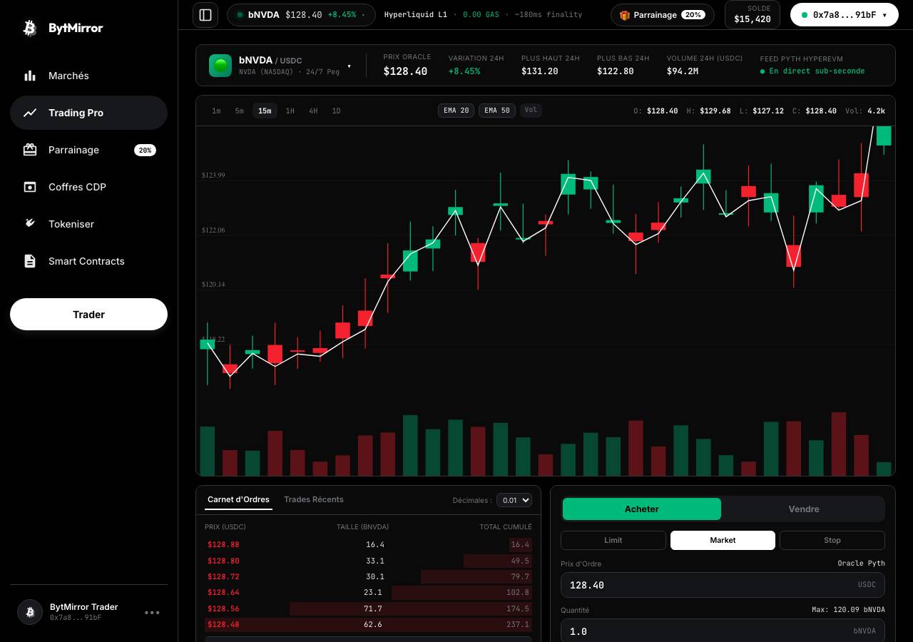
Task: Select the 1H timeframe
Action: coord(290,111)
